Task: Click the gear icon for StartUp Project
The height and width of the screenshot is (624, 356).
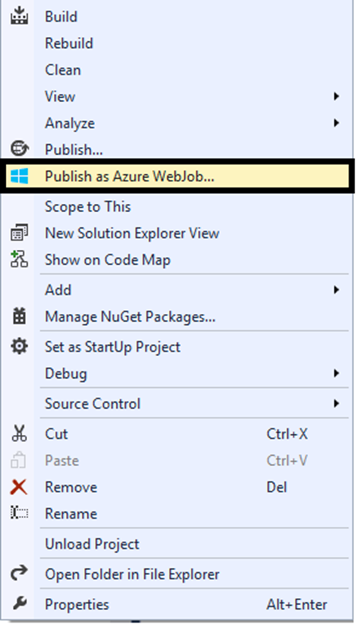Action: click(19, 346)
